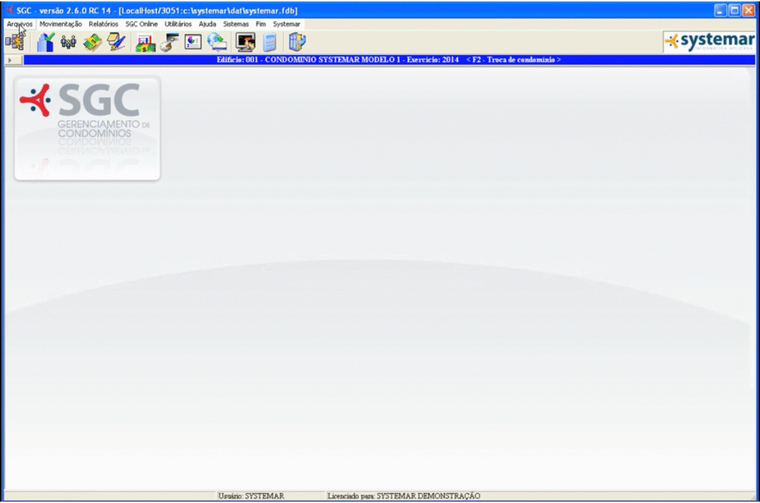Open the Arquivos menu
760x503 pixels.
(x=20, y=24)
